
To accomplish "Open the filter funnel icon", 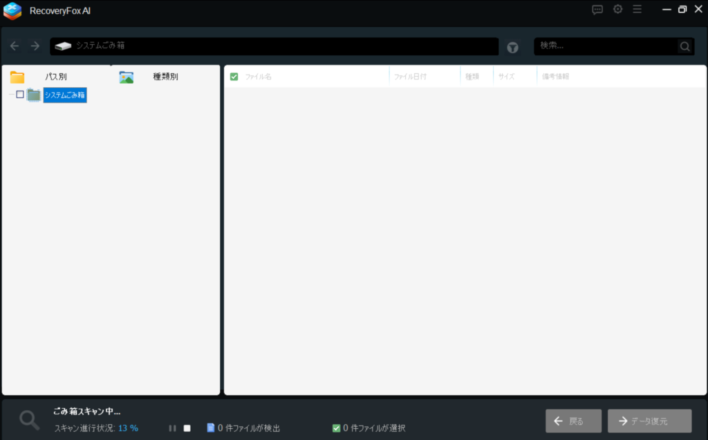I will (x=512, y=47).
